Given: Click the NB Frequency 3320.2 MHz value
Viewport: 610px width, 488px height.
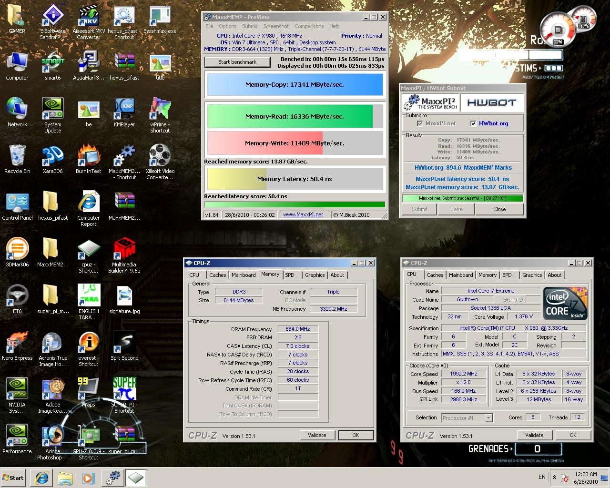Looking at the screenshot, I should pos(333,309).
